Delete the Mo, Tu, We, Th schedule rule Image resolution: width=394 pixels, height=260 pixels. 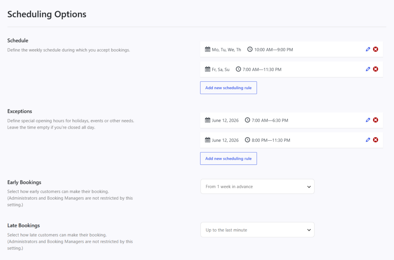pyautogui.click(x=376, y=49)
